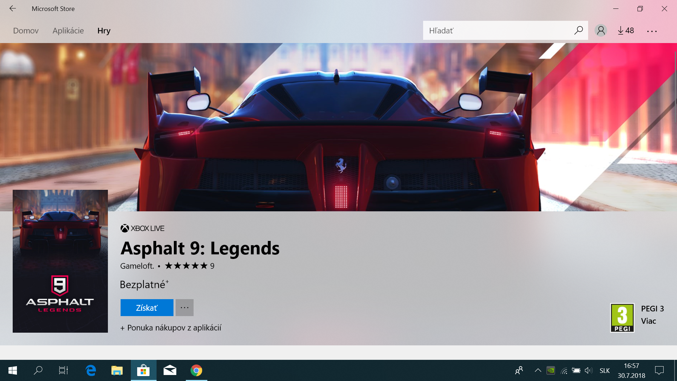
Task: Click the Asphalt 9: Legends title
Action: (200, 248)
